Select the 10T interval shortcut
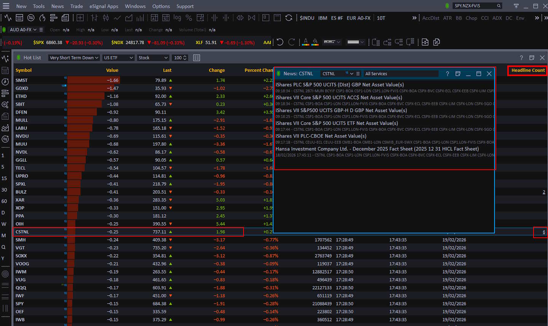Viewport: 548px width, 326px height. (x=381, y=18)
